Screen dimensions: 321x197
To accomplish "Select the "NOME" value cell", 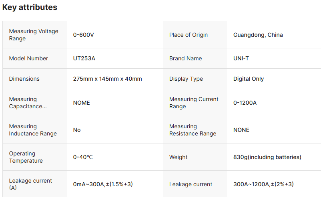I will [81, 103].
